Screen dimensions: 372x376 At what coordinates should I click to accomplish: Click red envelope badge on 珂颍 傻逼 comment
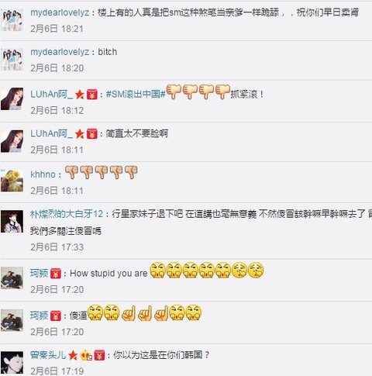(x=56, y=316)
